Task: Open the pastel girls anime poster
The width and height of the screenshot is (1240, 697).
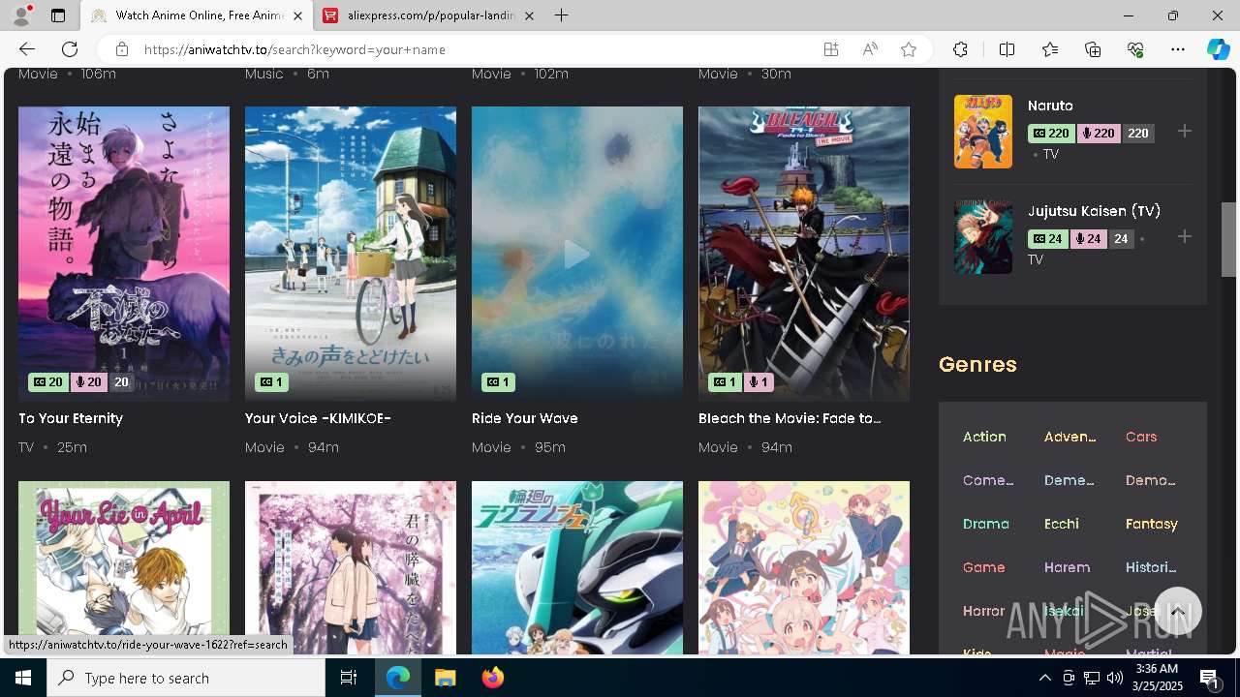Action: [804, 567]
